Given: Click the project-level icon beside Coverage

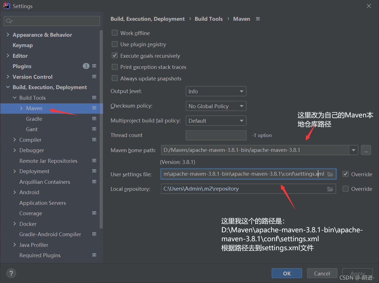Looking at the screenshot, I should (x=94, y=213).
